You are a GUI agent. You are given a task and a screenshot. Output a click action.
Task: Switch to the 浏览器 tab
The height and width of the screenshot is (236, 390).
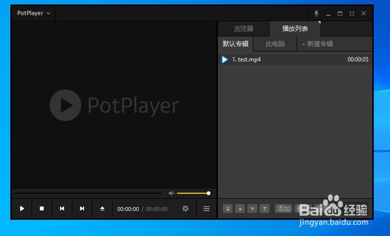[x=243, y=29]
